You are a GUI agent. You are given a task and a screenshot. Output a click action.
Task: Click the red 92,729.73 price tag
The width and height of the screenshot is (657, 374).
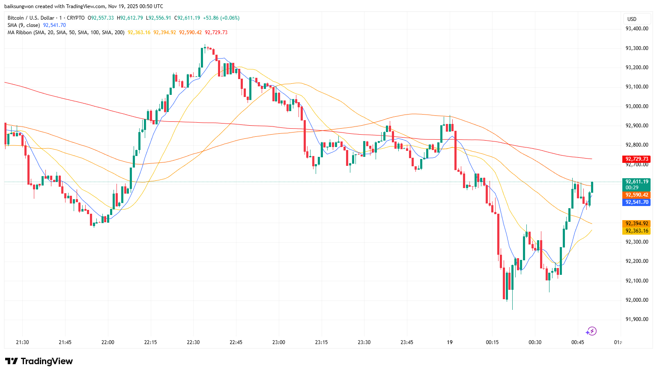636,159
